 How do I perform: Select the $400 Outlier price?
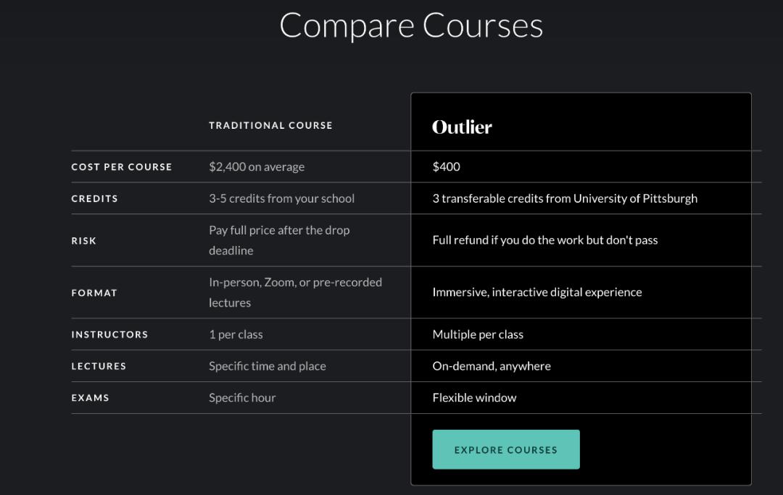[447, 166]
